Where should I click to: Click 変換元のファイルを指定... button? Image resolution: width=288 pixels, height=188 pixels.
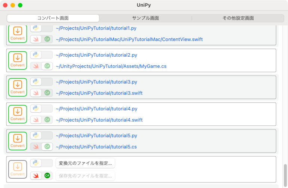pos(85,163)
